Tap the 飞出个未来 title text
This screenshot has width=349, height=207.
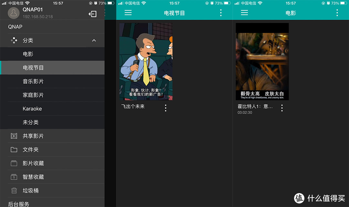click(133, 107)
